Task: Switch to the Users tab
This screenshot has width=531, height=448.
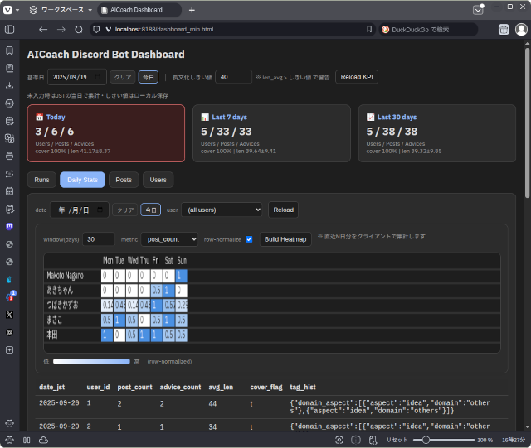Action: coord(158,180)
